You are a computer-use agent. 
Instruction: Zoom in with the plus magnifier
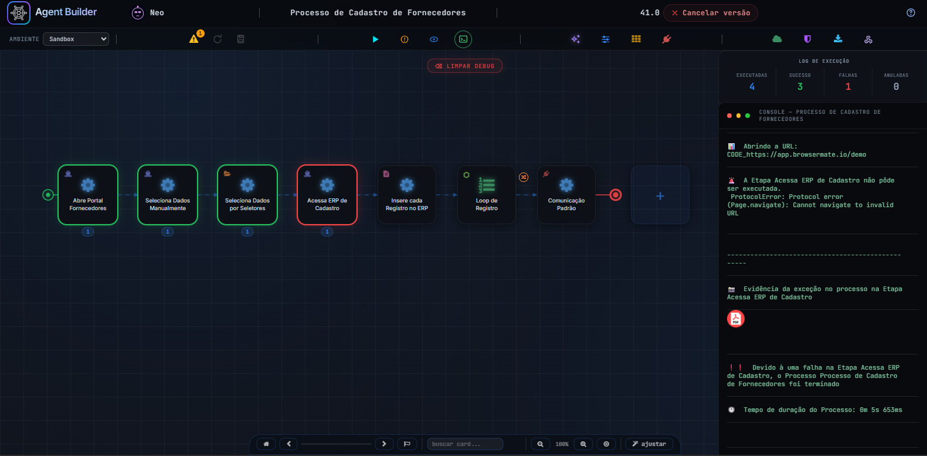[x=583, y=444]
